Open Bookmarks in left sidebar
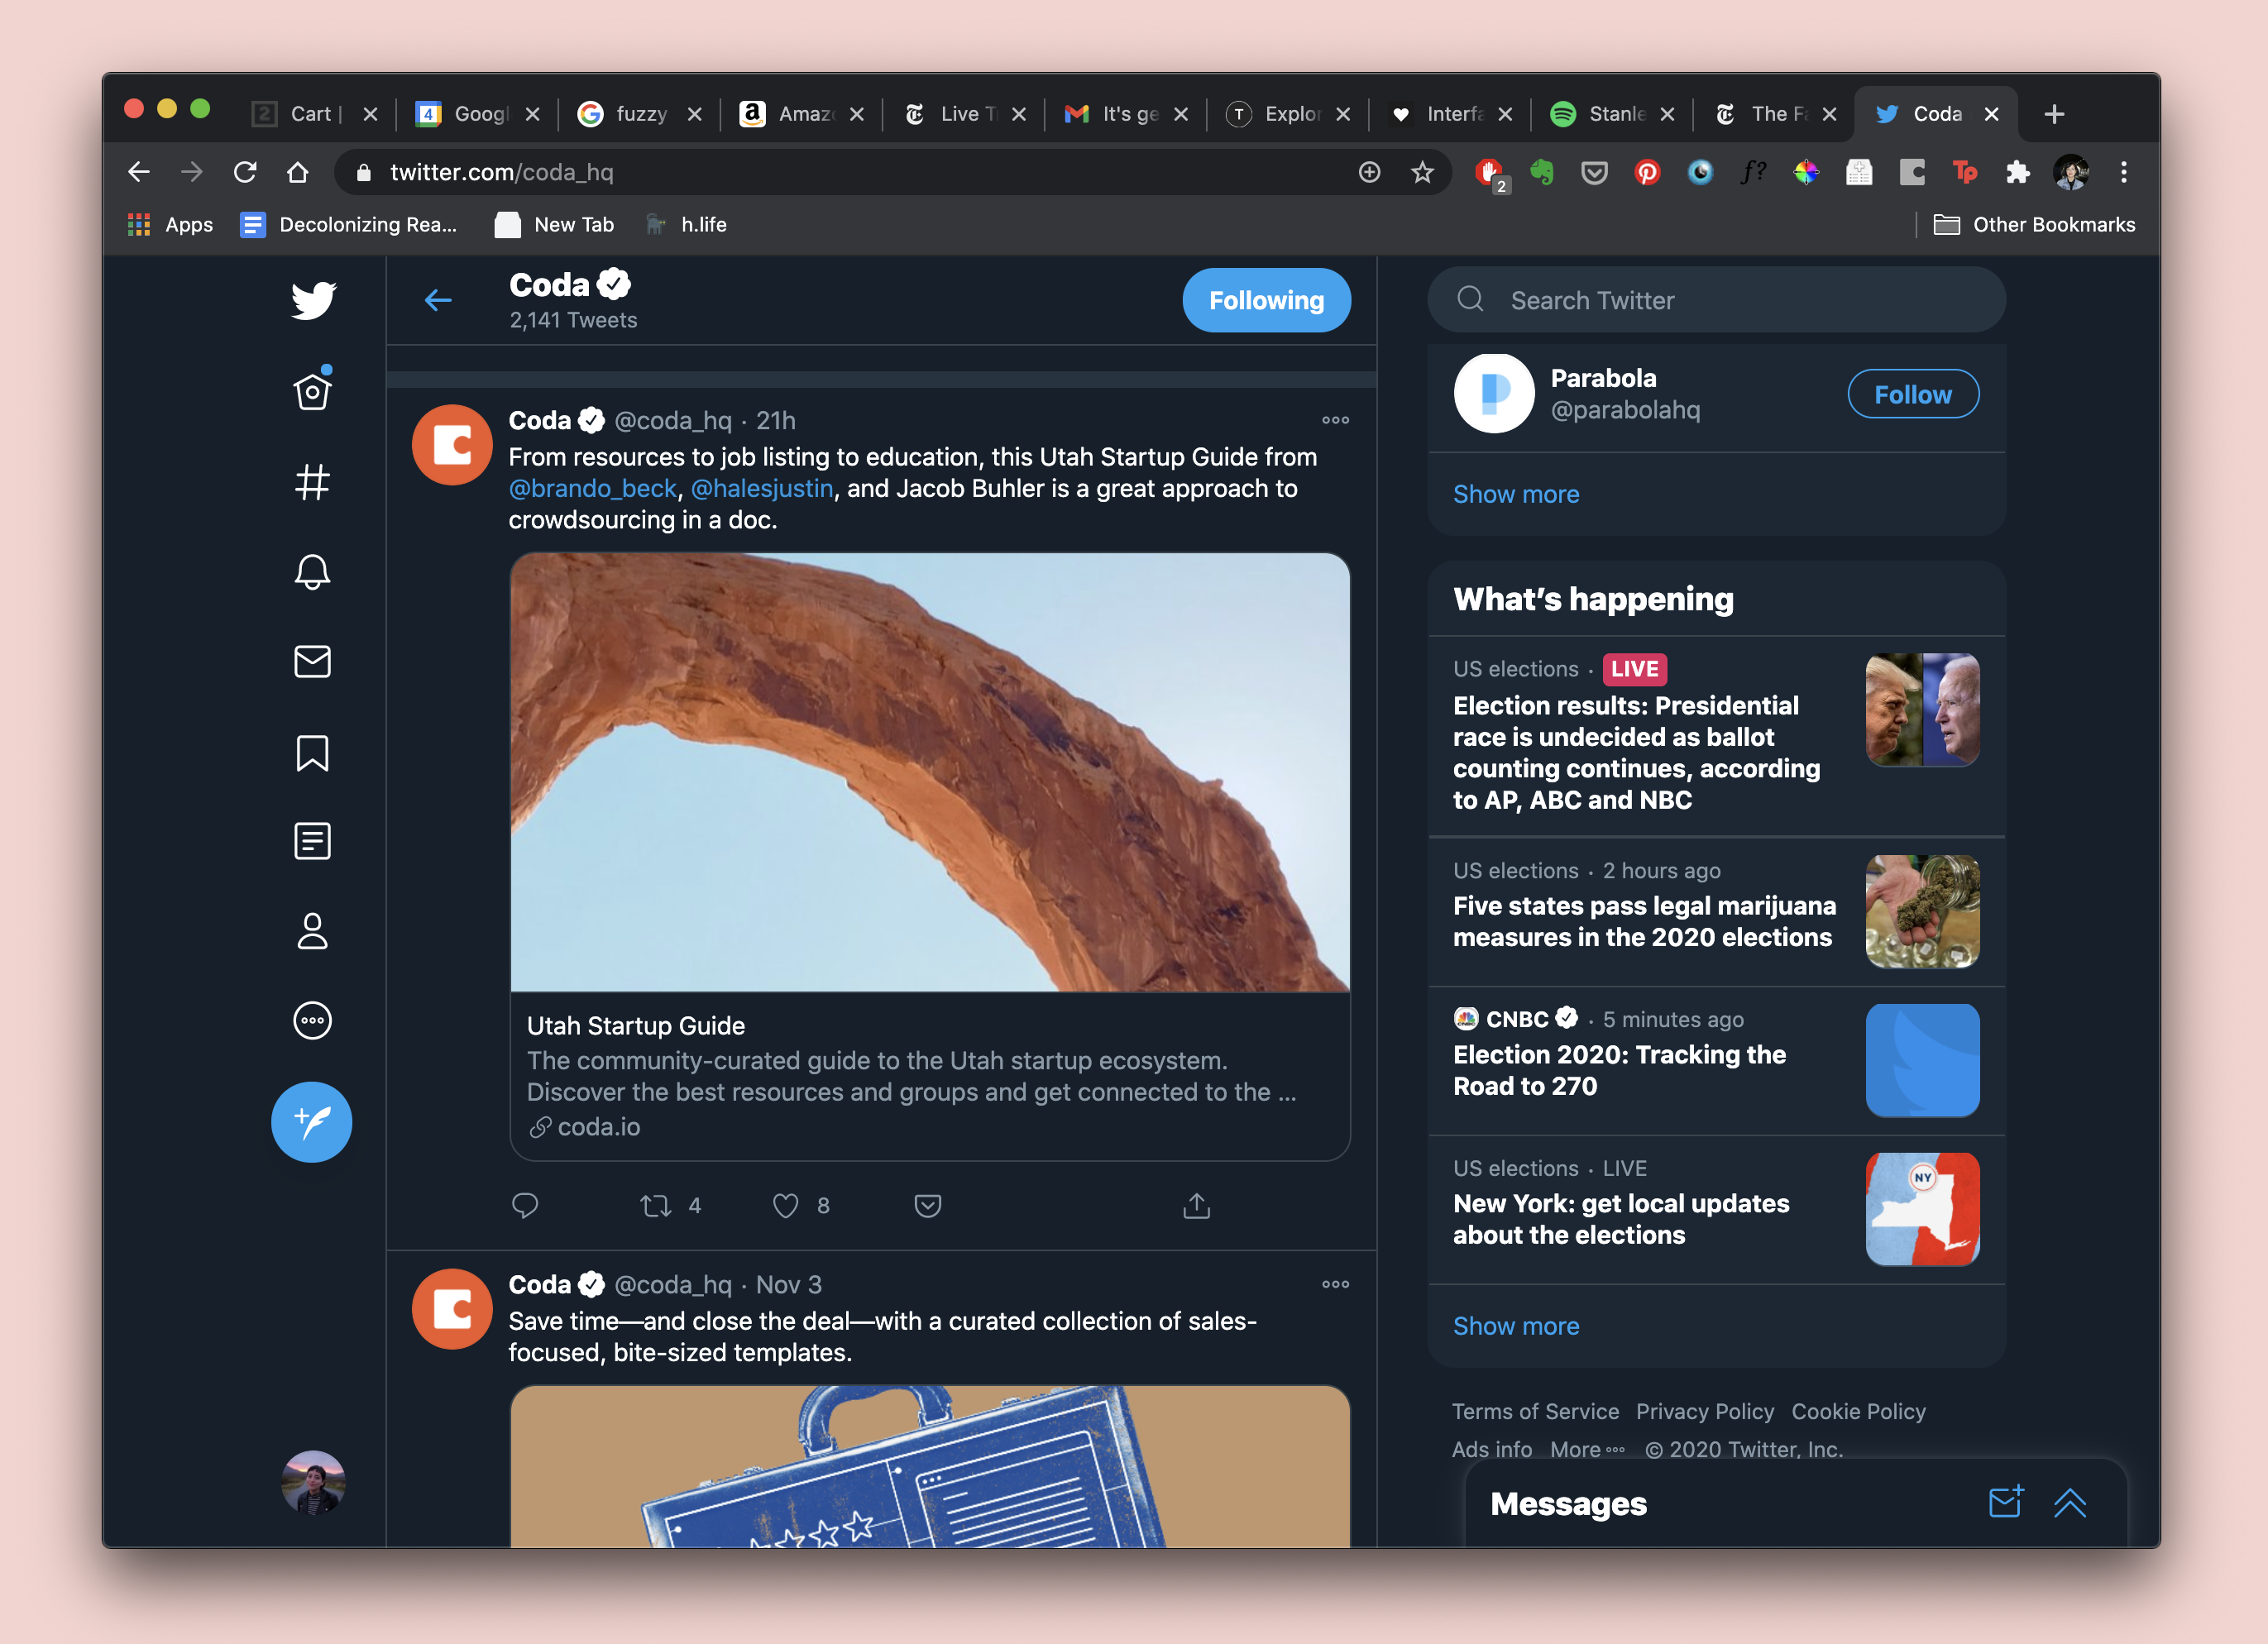2268x1644 pixels. click(312, 753)
